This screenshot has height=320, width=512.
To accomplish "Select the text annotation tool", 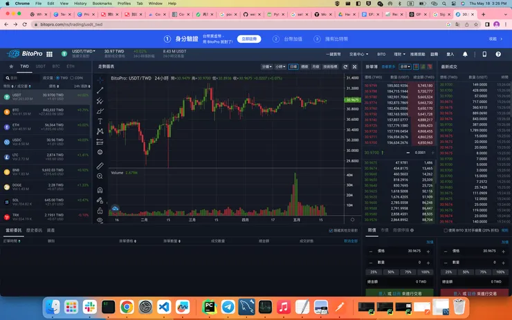I will [100, 122].
